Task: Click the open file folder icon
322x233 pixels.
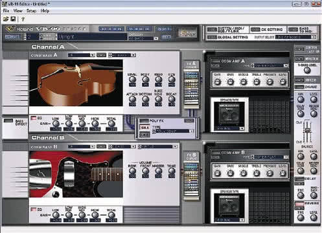Action: pyautogui.click(x=6, y=19)
